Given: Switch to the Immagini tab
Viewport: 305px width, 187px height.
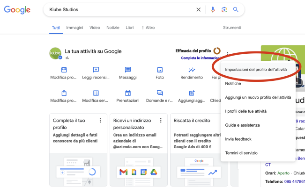Looking at the screenshot, I should point(74,28).
